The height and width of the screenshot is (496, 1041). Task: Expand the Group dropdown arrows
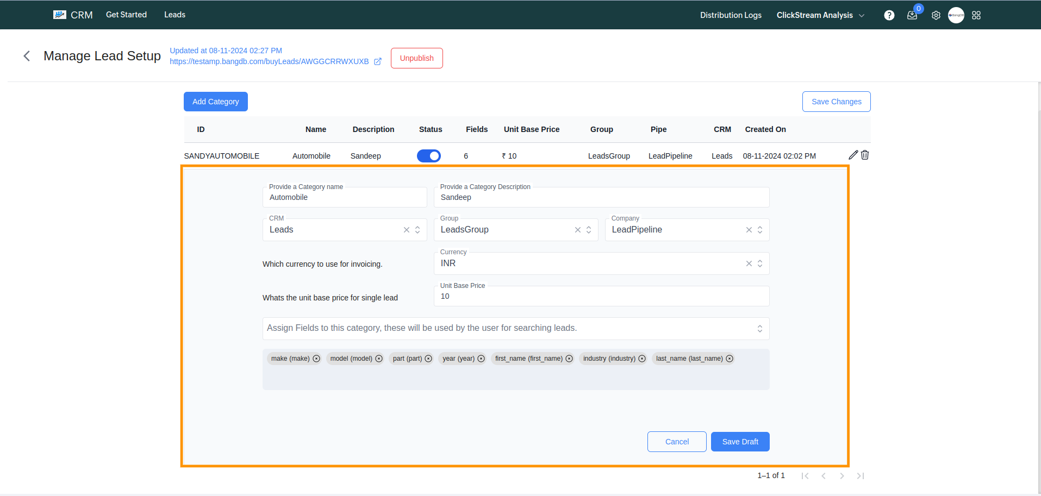(589, 230)
